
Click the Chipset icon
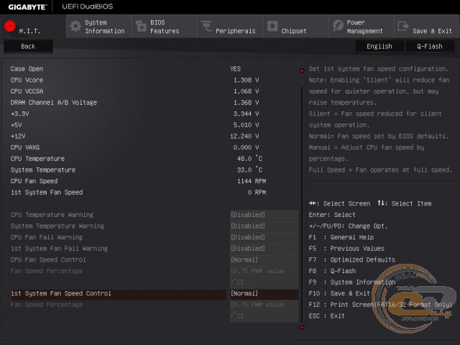272,26
